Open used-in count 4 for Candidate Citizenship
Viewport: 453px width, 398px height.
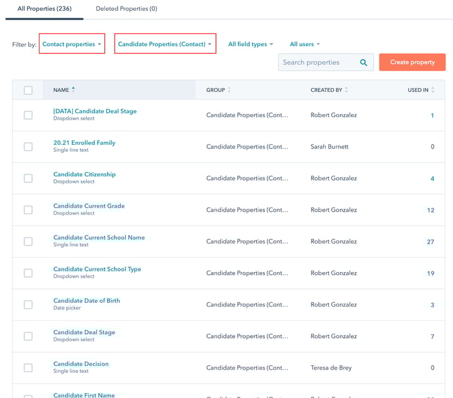[x=432, y=178]
